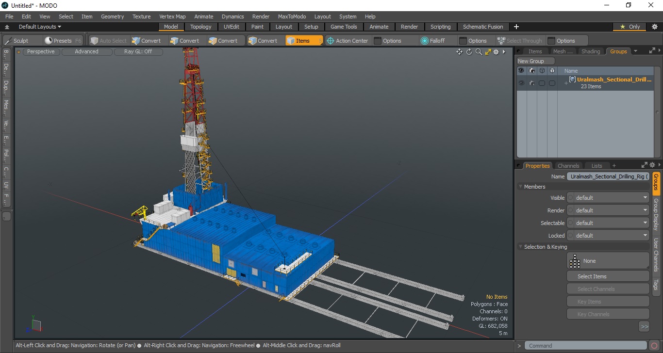Toggle the selectable box for Uralmash group
Image resolution: width=663 pixels, height=353 pixels.
pos(542,83)
